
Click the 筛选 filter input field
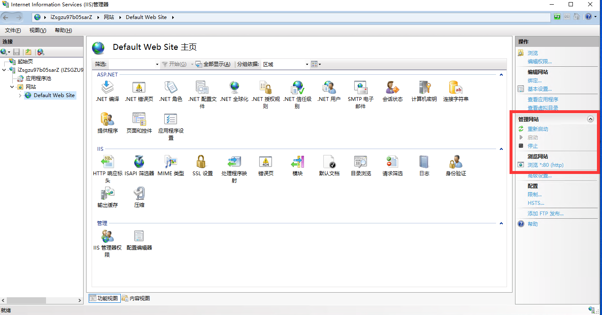(131, 64)
